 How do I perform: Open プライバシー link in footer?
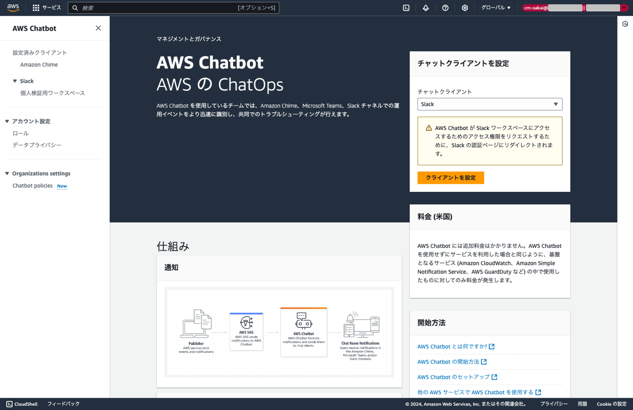[554, 404]
